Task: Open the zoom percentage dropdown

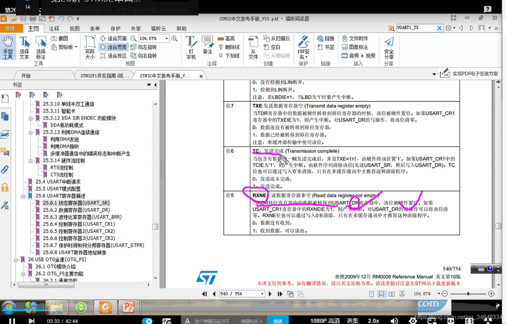Action: point(167,38)
